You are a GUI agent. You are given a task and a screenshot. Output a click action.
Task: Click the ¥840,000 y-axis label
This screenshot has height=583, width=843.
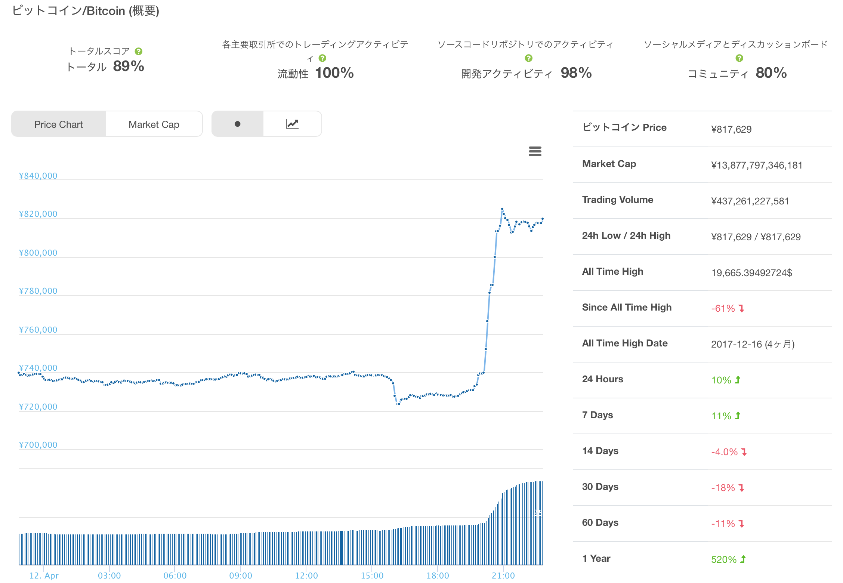pyautogui.click(x=38, y=176)
